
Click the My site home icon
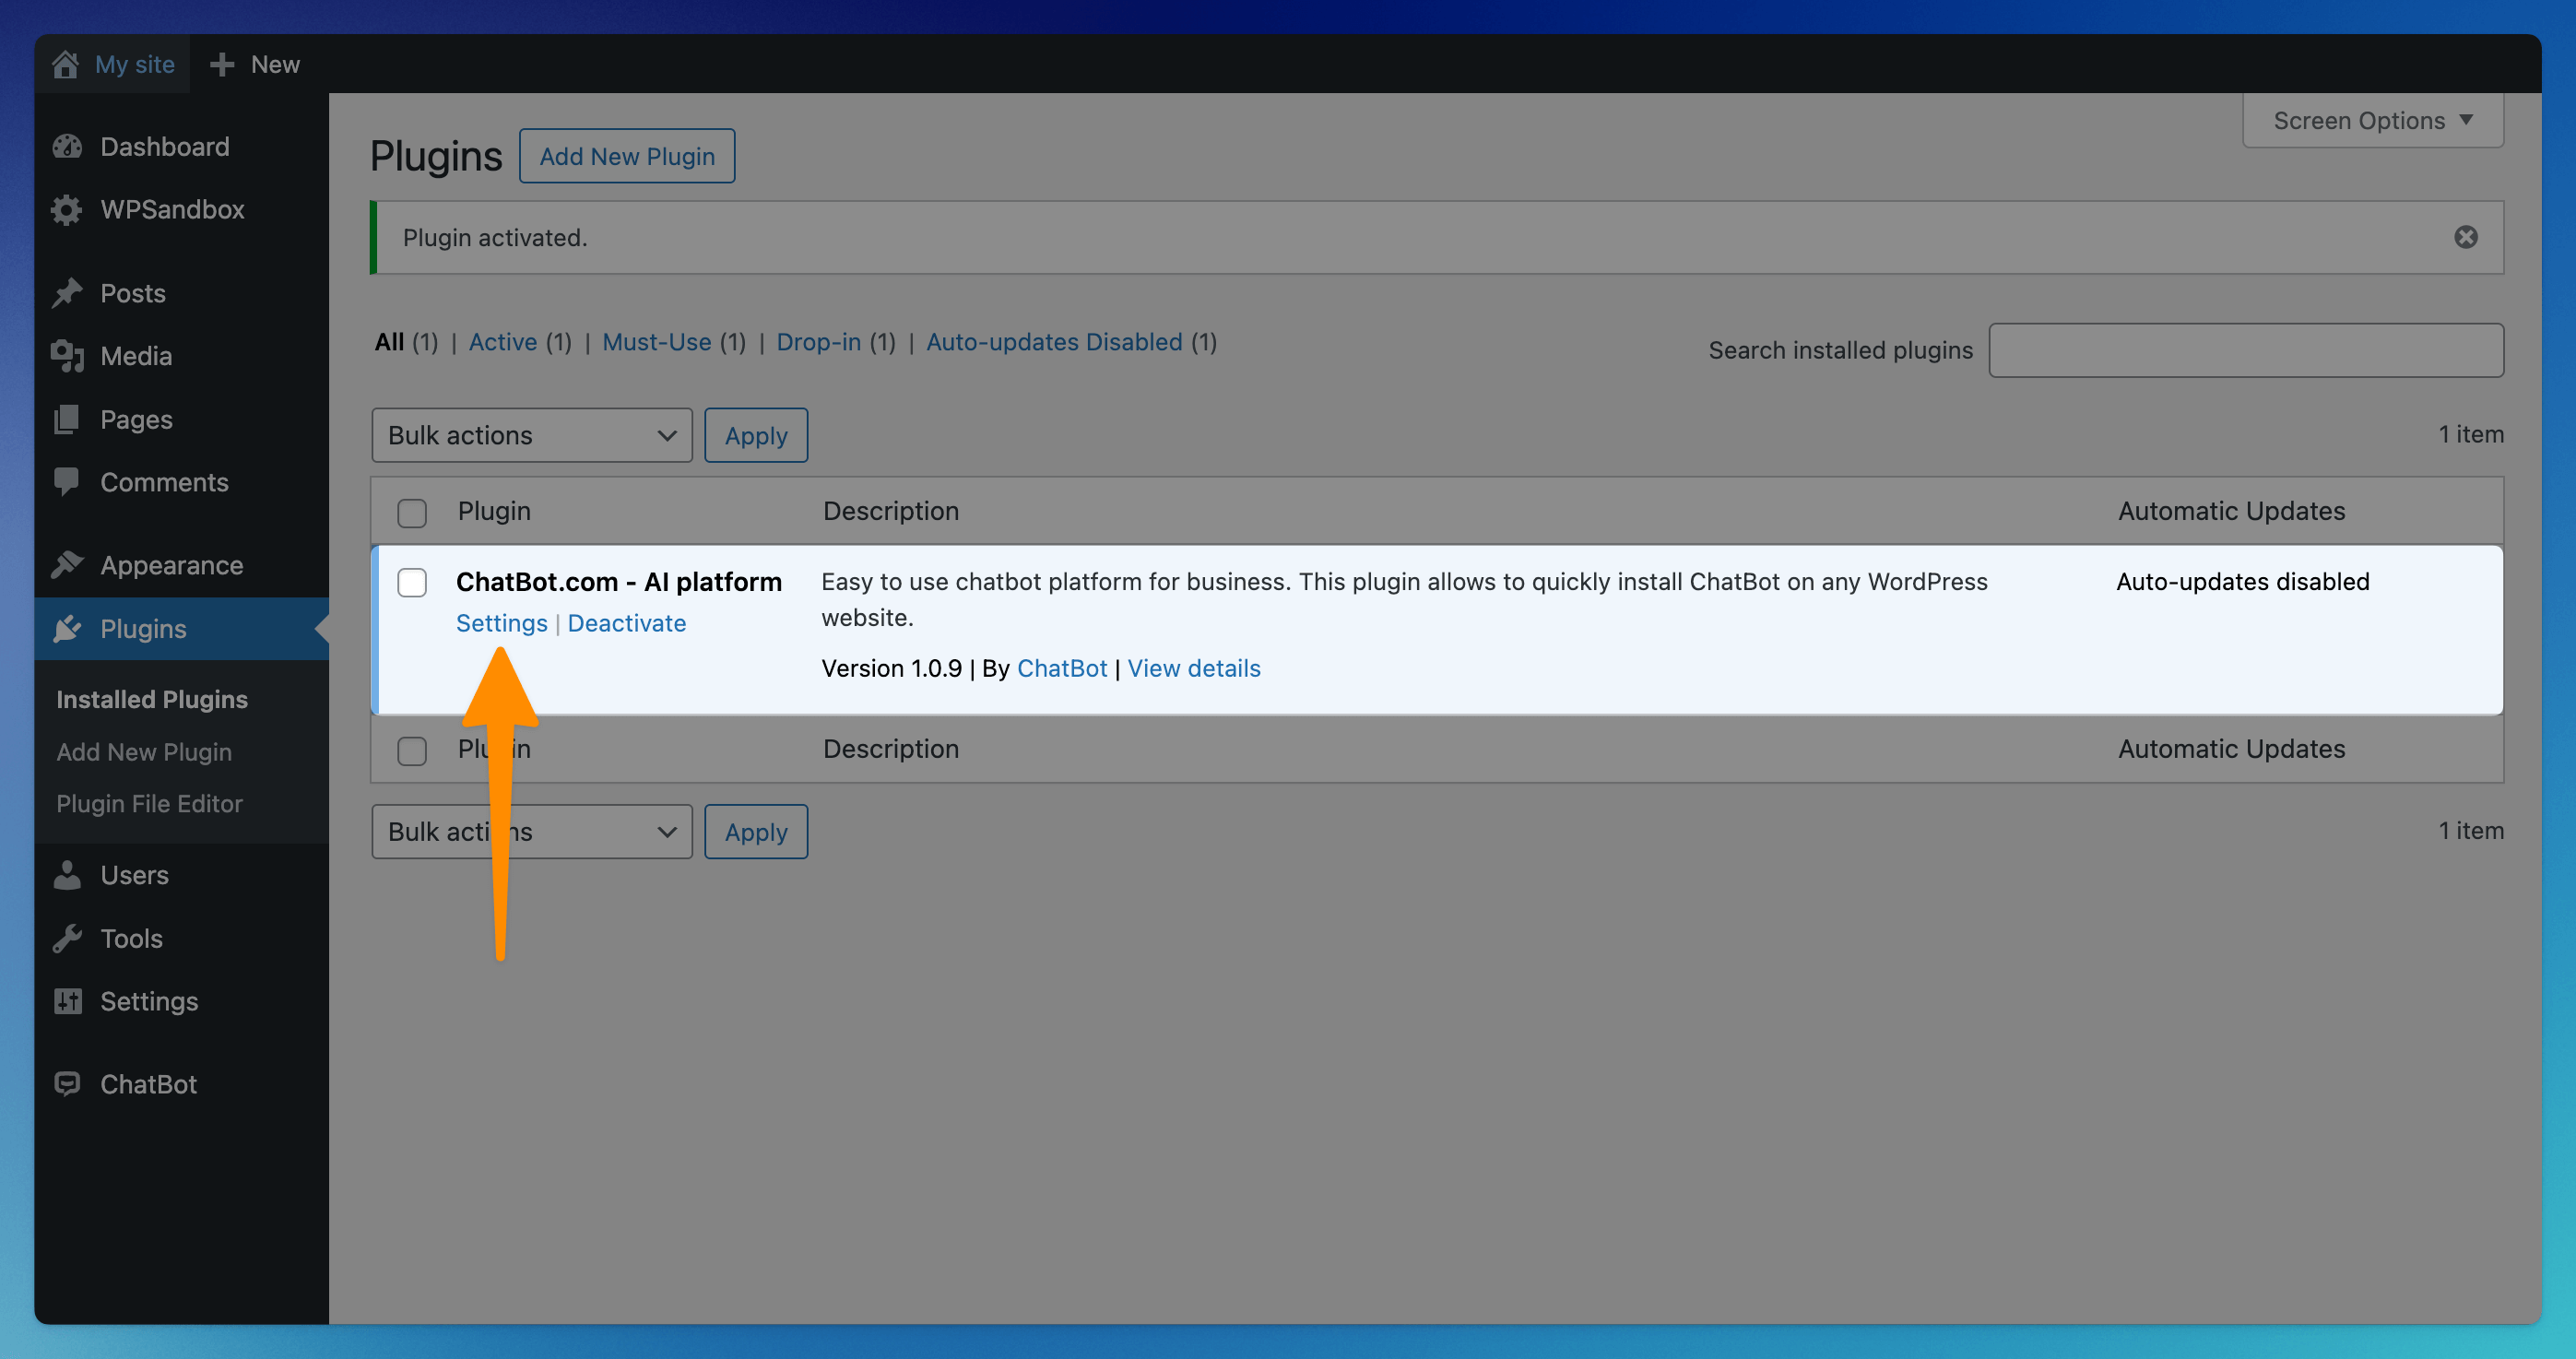click(x=66, y=64)
